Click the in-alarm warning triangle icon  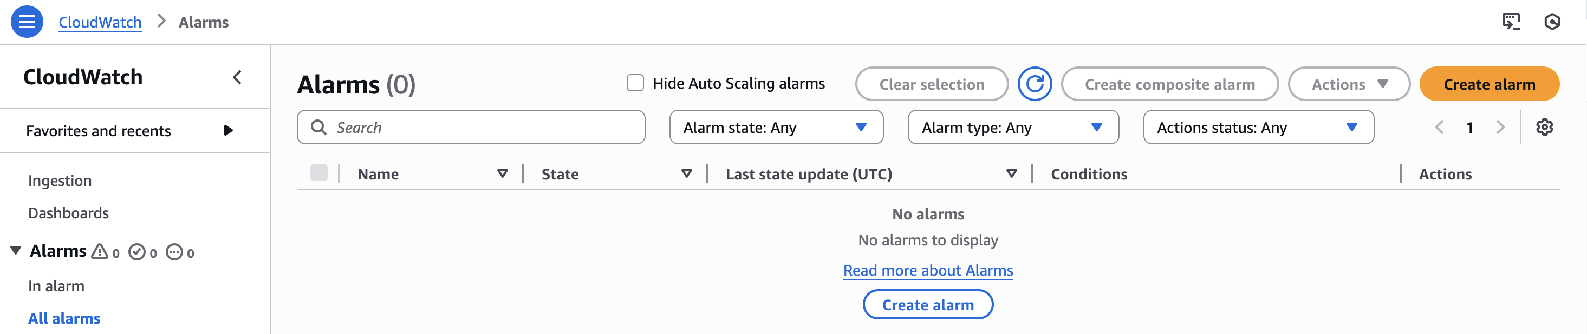(100, 252)
